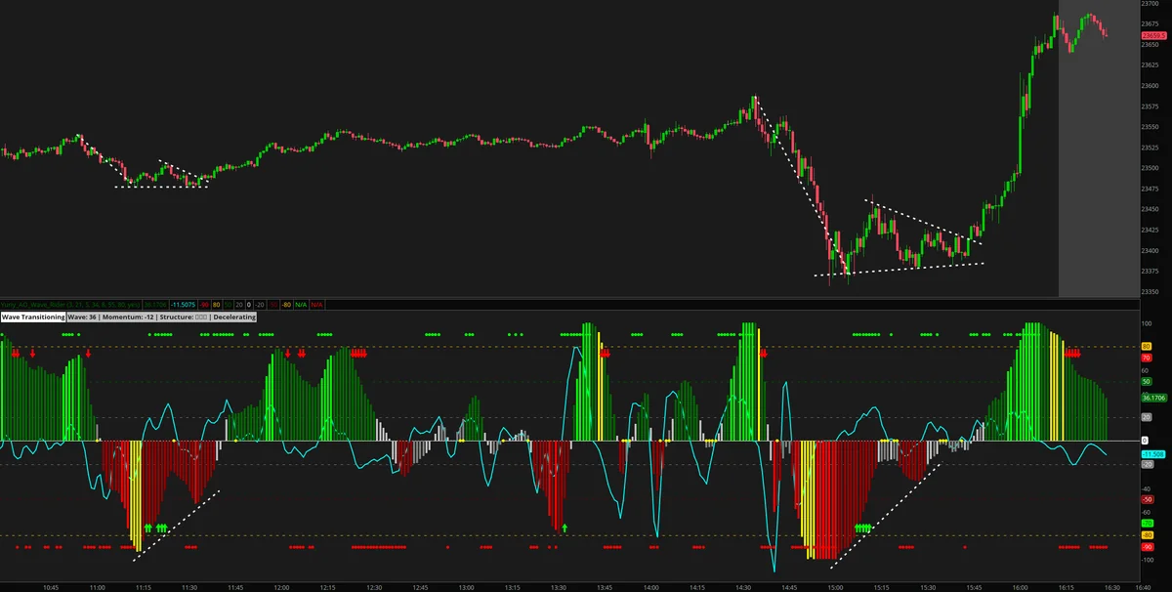Image resolution: width=1172 pixels, height=592 pixels.
Task: Click the 10:45 time axis label
Action: [x=51, y=587]
